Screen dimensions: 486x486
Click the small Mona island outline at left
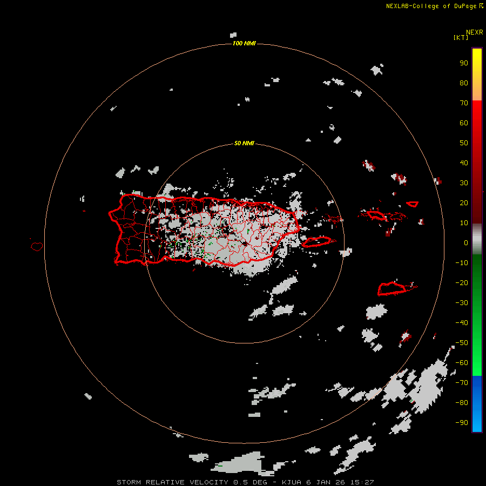[37, 246]
